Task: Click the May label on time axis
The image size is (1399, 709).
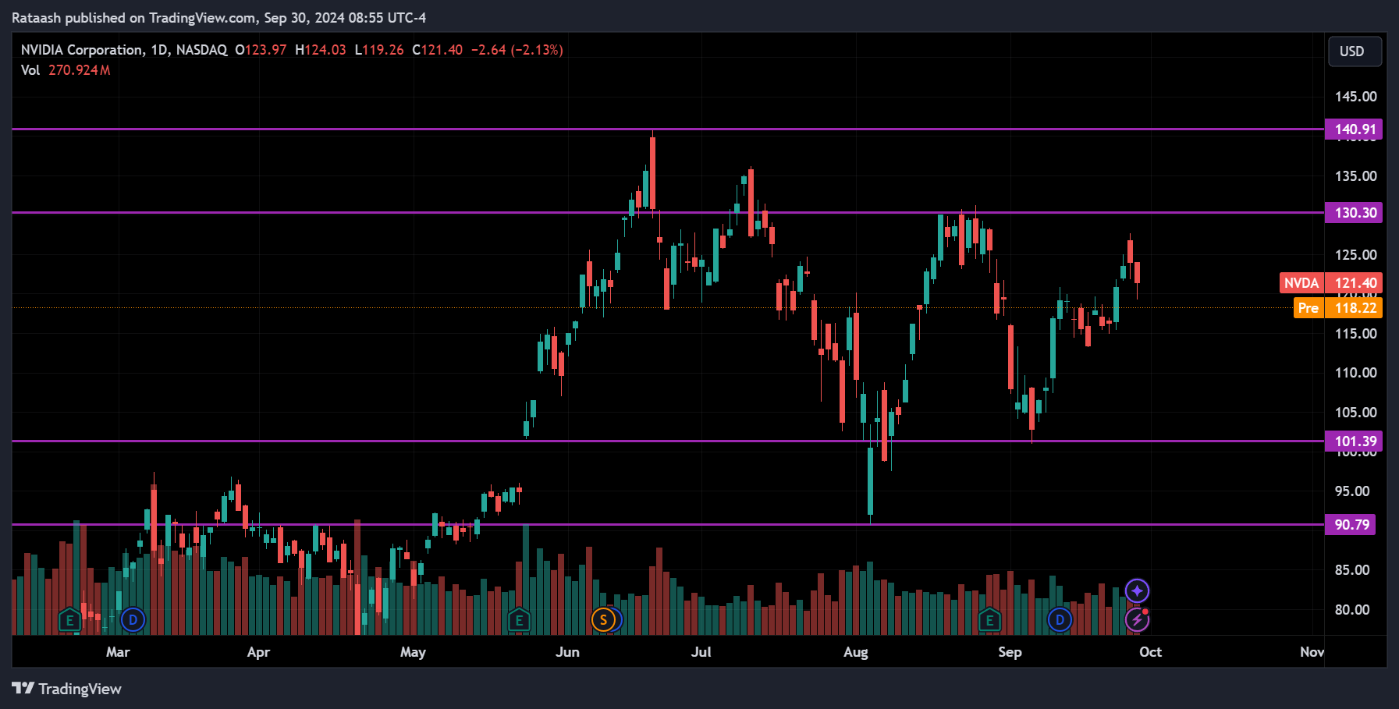Action: pos(413,652)
